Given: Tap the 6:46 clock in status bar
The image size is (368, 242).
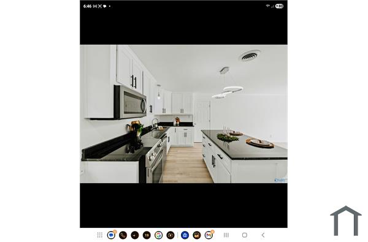Looking at the screenshot, I should pyautogui.click(x=87, y=6).
